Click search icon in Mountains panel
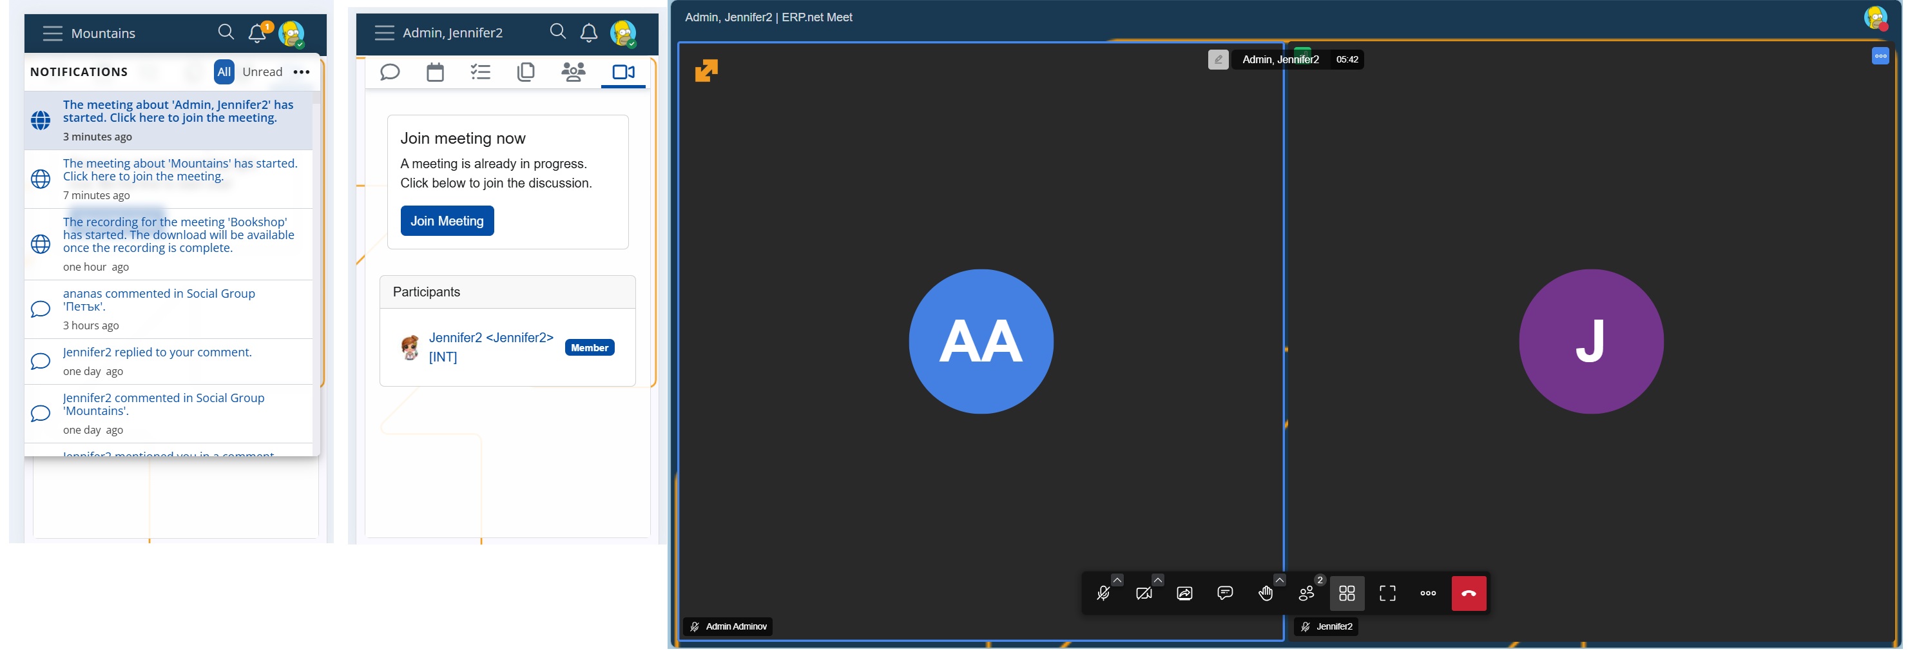This screenshot has height=656, width=1928. (226, 32)
